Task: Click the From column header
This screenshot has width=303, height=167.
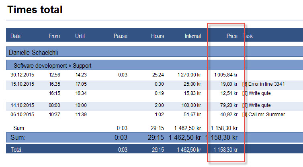Action: click(x=54, y=36)
